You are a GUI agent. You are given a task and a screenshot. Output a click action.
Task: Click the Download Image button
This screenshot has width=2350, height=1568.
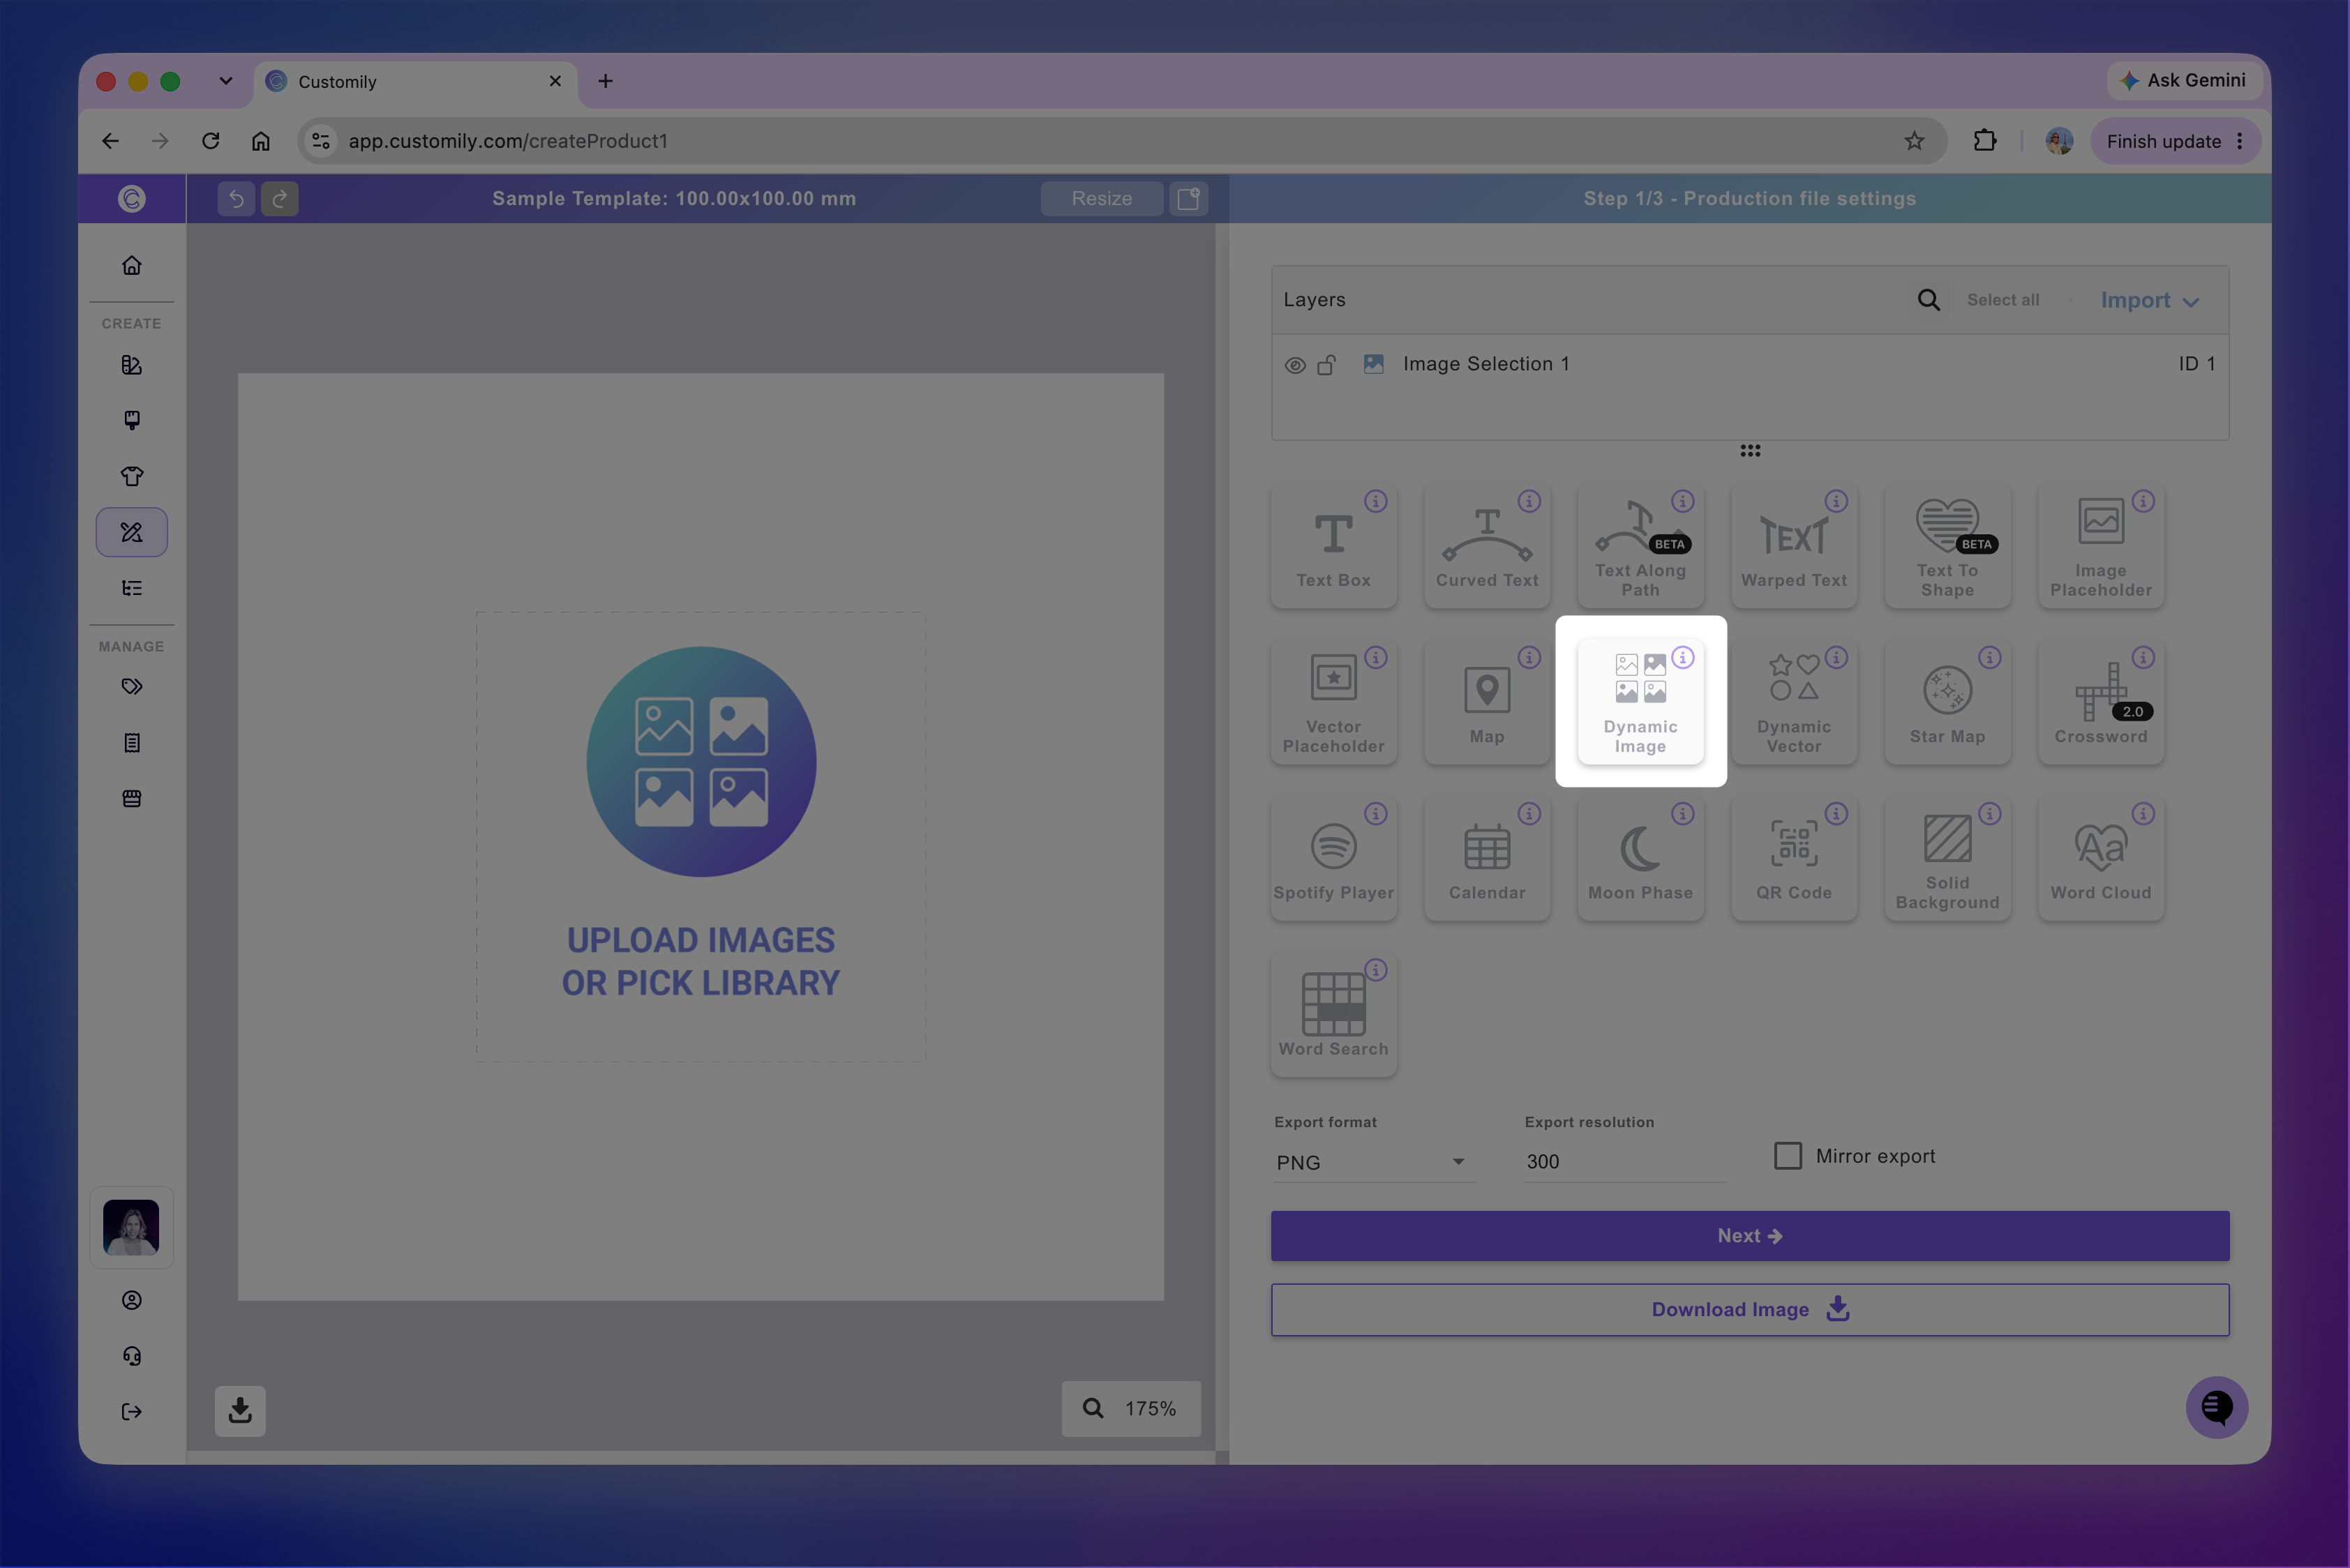1750,1310
